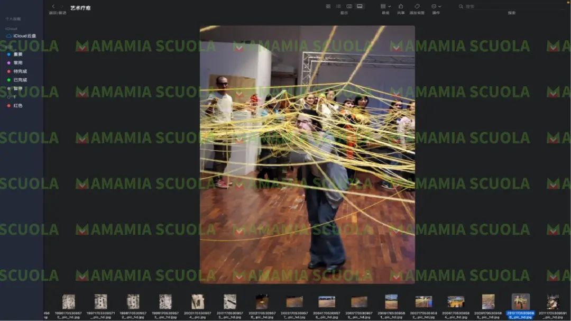Select the thumbnail of file starting 1998

click(x=133, y=301)
